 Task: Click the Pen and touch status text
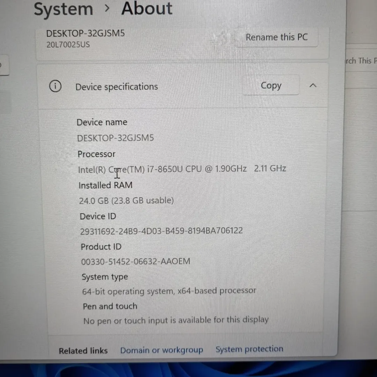point(176,319)
